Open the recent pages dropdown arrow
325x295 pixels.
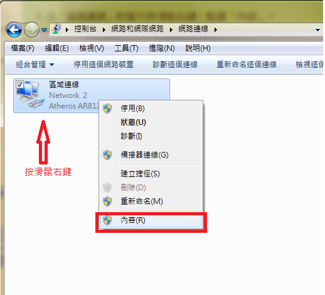[44, 30]
